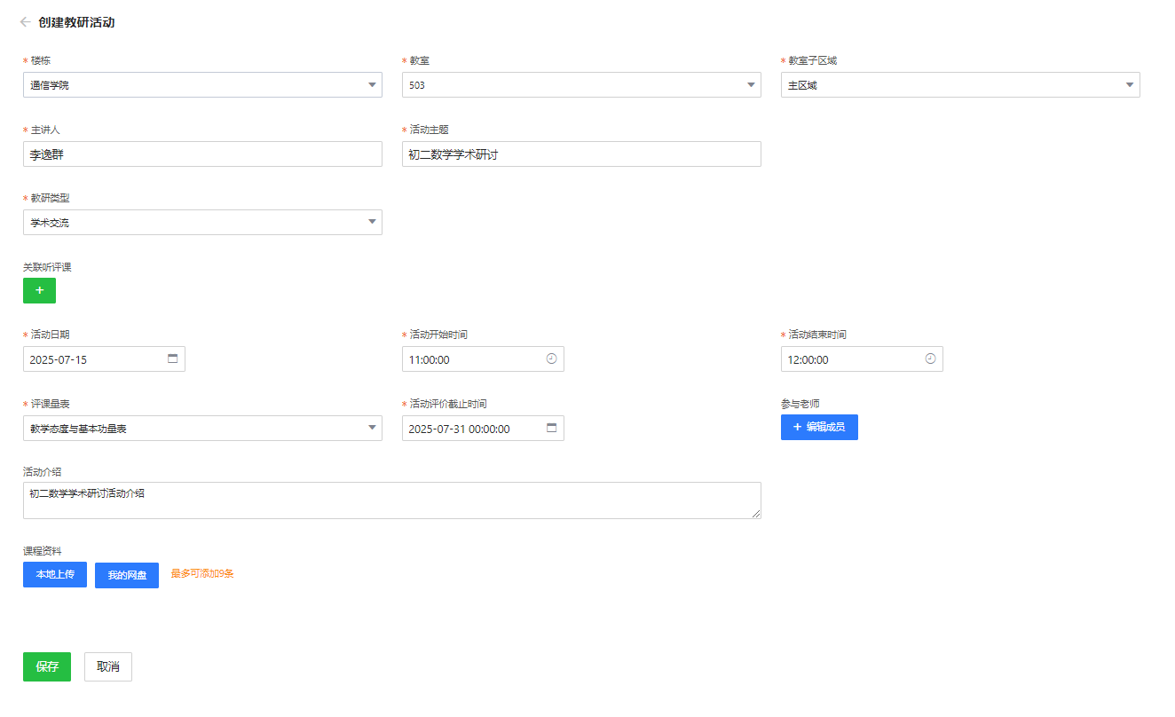The image size is (1175, 717).
Task: Click the 主讲人 input field
Action: click(x=202, y=154)
